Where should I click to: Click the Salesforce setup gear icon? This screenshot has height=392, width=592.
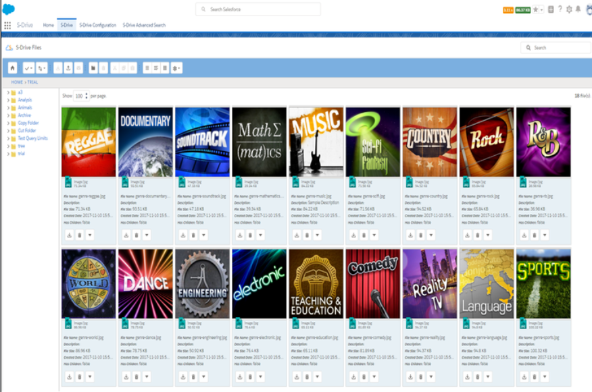point(569,9)
